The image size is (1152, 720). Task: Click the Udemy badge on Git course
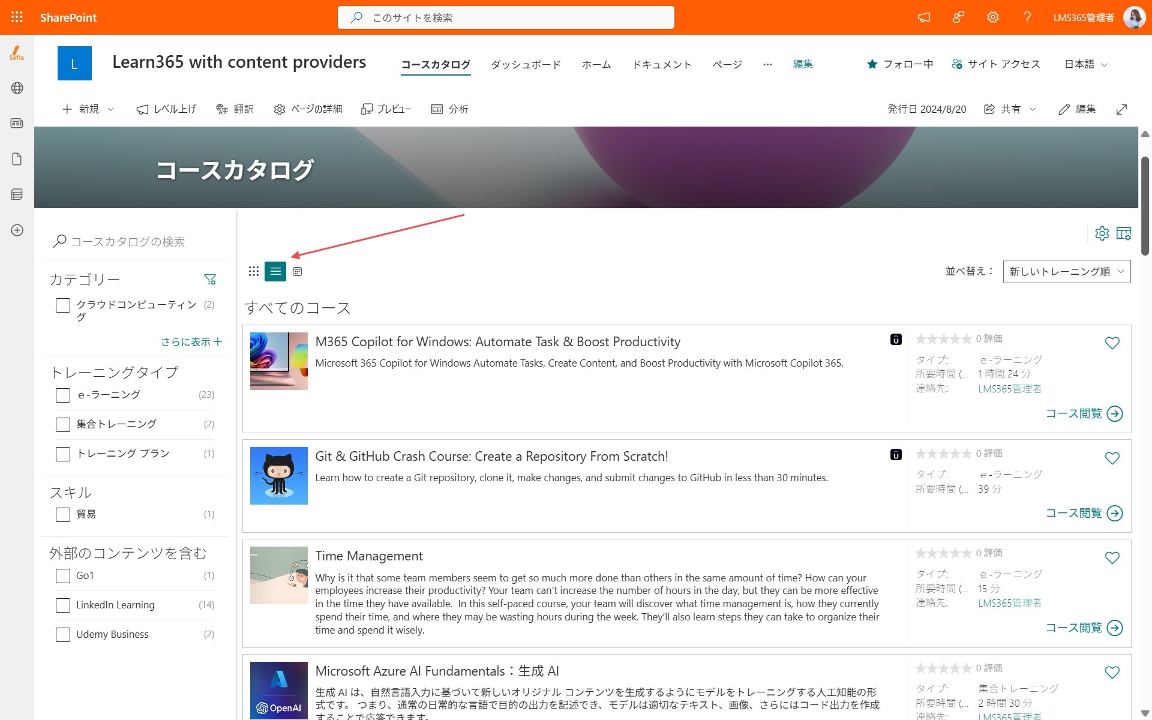click(x=896, y=455)
